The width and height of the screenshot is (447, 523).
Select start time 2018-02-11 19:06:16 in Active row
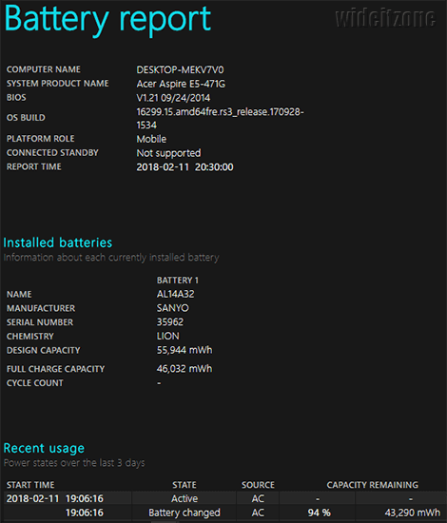[55, 498]
